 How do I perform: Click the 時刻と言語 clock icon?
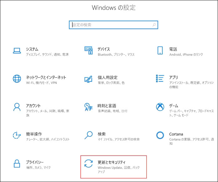[x=89, y=107]
